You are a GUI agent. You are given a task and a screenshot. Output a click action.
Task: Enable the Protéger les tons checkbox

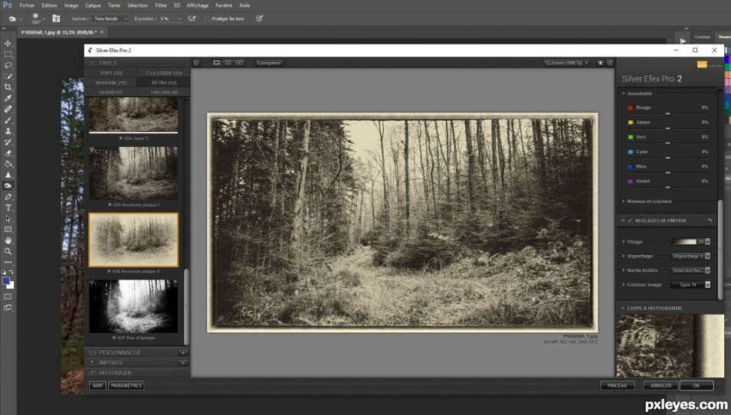[x=208, y=18]
